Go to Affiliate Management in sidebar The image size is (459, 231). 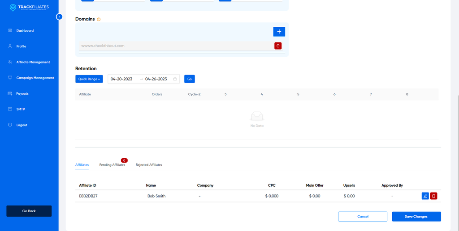click(33, 62)
